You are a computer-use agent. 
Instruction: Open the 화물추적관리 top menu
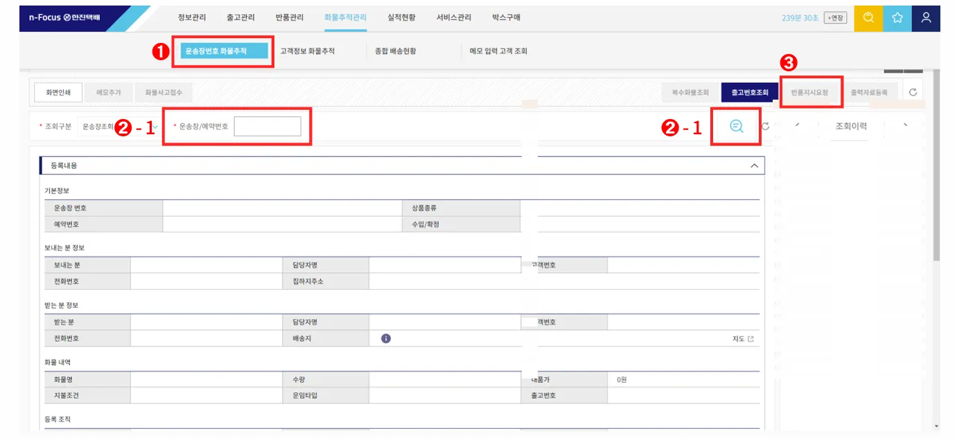click(x=345, y=18)
